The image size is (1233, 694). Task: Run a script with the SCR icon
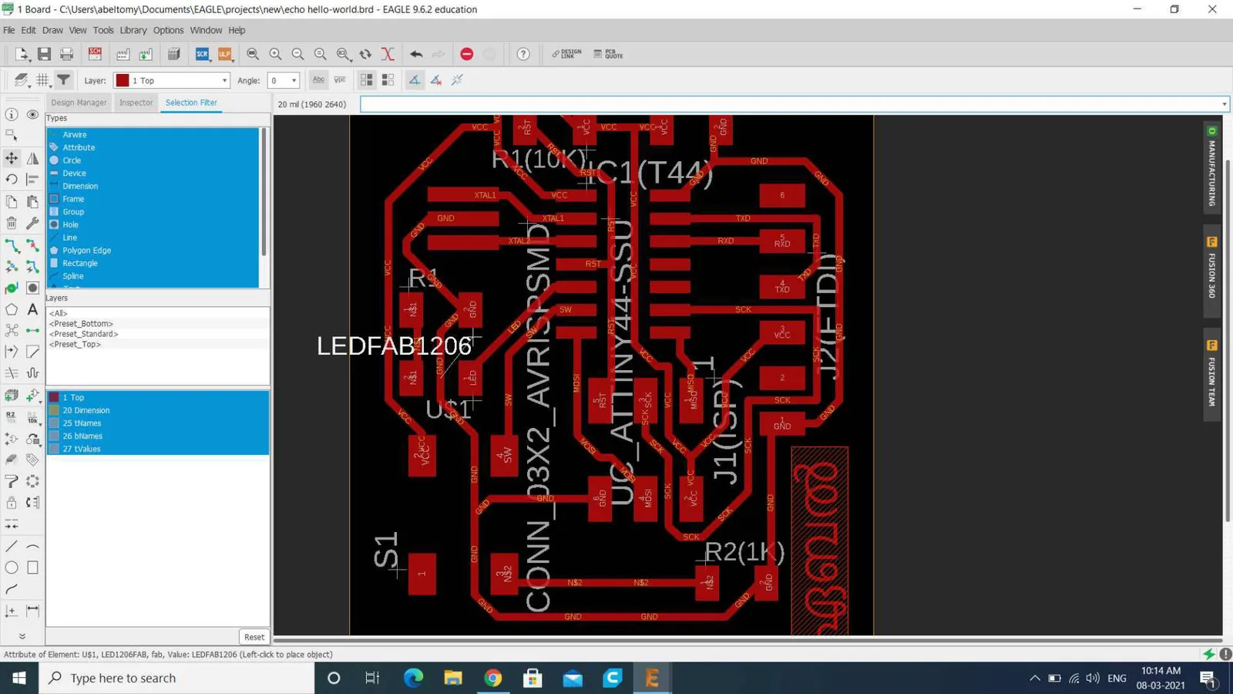[202, 54]
